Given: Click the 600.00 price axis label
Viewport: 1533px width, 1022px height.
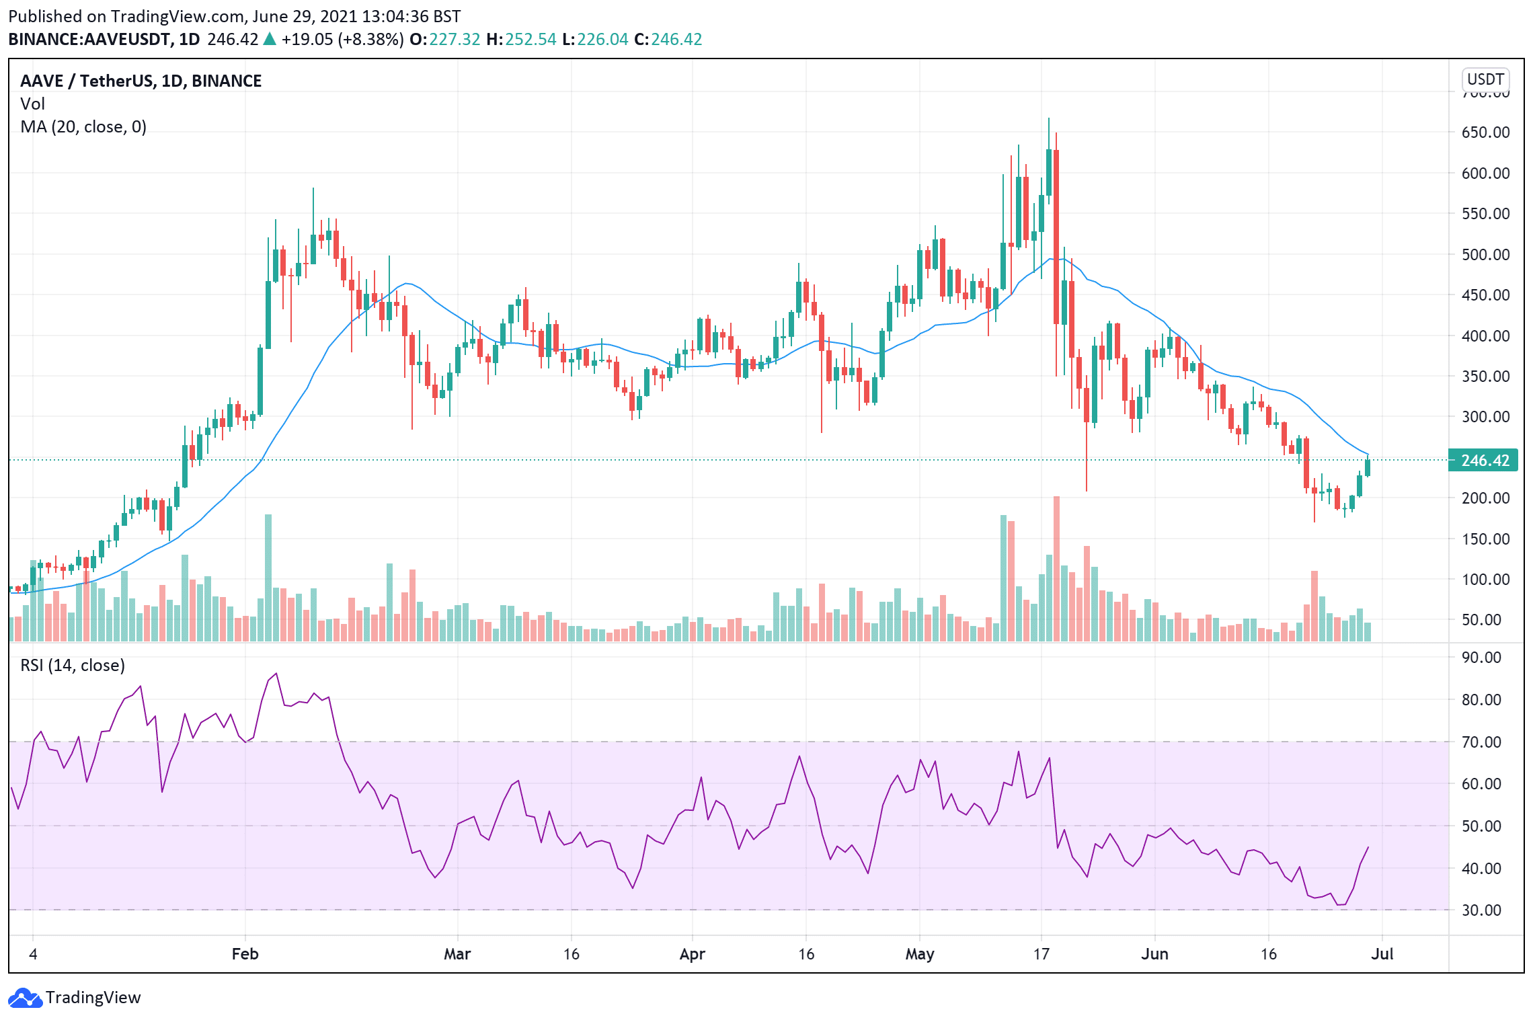Looking at the screenshot, I should 1485,173.
